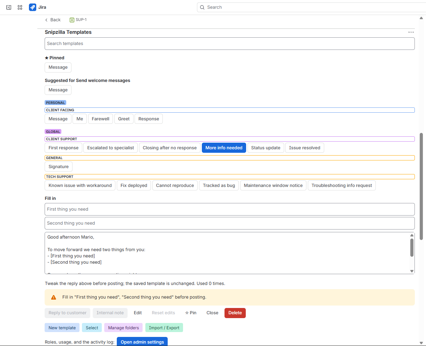Click the page scrollbar down arrow
426x346 pixels.
[421, 343]
